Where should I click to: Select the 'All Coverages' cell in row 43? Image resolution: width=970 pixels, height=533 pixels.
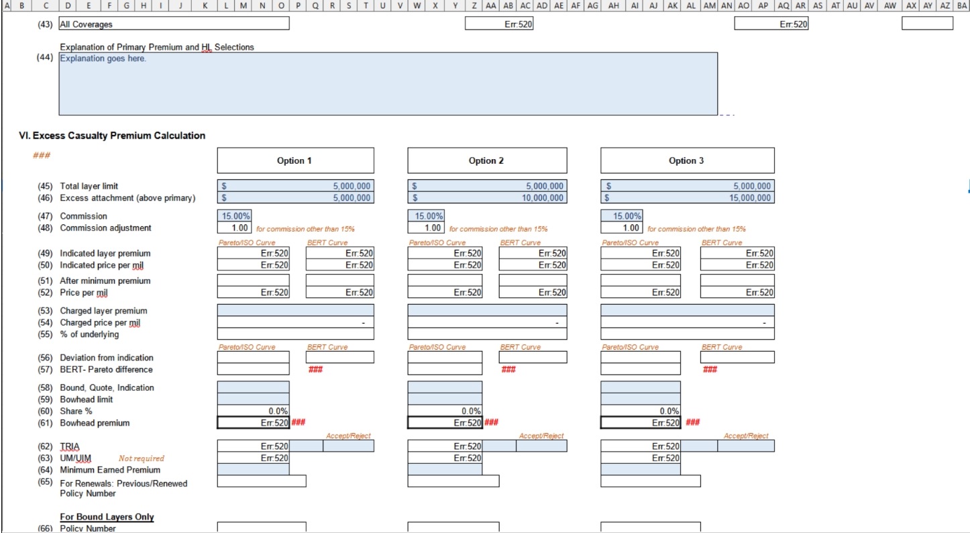174,23
